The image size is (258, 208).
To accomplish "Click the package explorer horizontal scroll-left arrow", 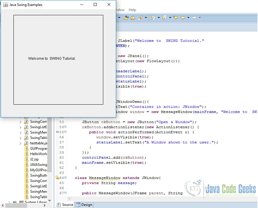I will click(x=3, y=205).
